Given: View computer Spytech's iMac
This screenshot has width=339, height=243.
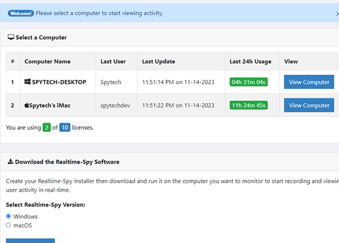Looking at the screenshot, I should pyautogui.click(x=309, y=105).
